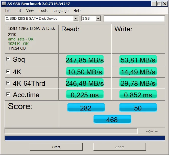Screen dimensions: 169x155
Task: Uncheck the Seq test checkbox
Action: (x=8, y=59)
